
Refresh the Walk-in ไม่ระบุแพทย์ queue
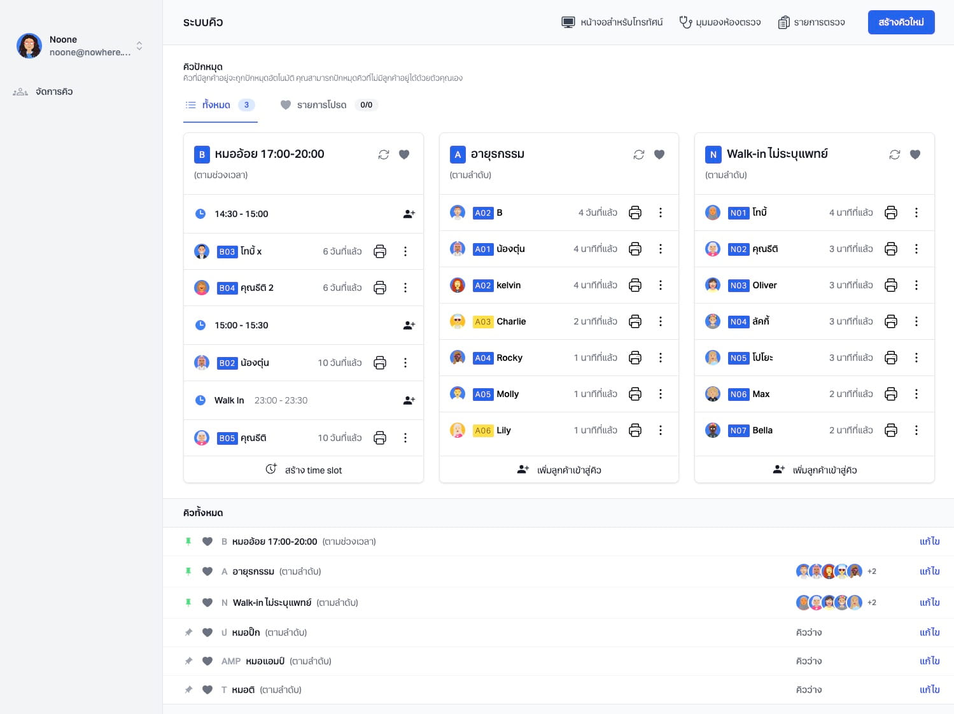click(894, 155)
